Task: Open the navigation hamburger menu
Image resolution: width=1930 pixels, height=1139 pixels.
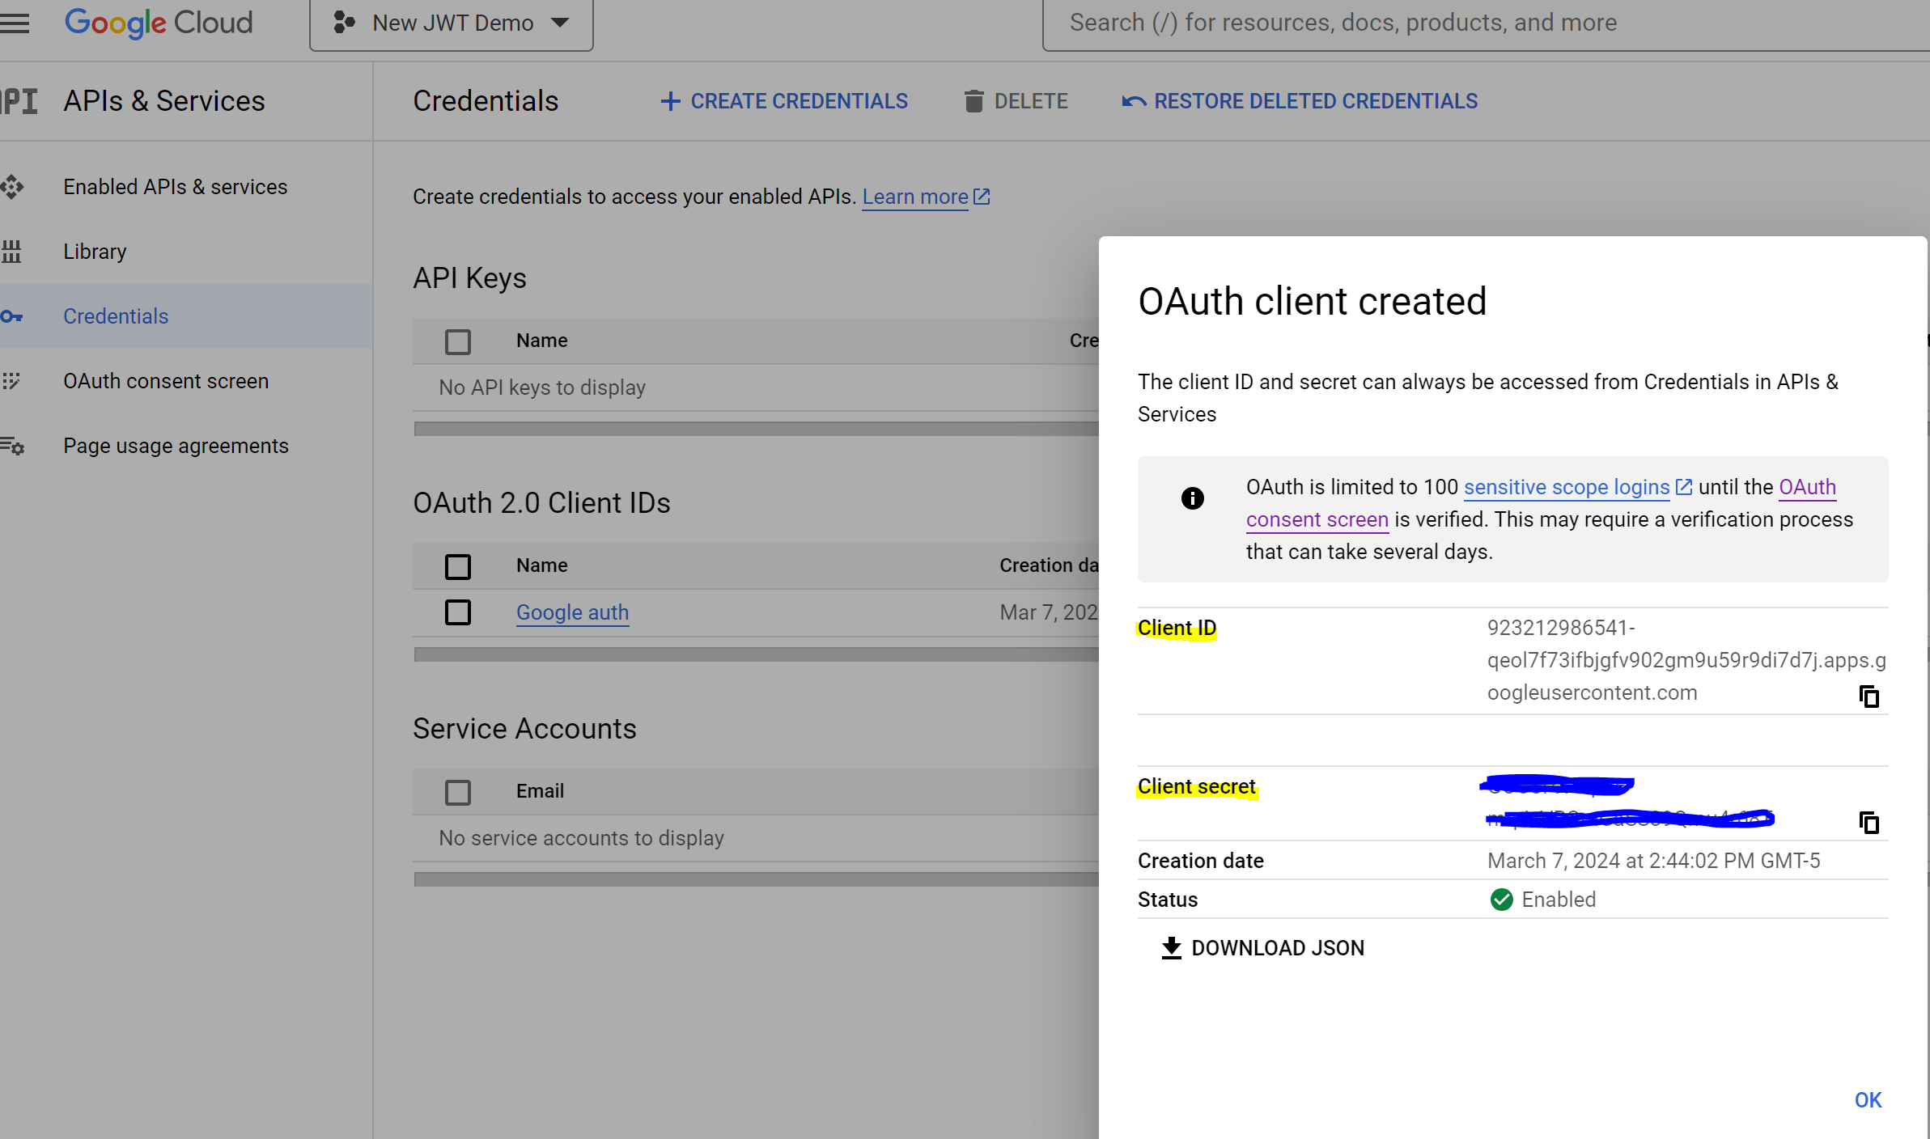Action: pos(15,23)
